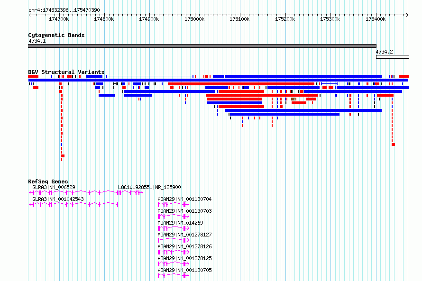Select the full-width blue structural variant bar
Viewport: 422px width, 281px height.
218,80
